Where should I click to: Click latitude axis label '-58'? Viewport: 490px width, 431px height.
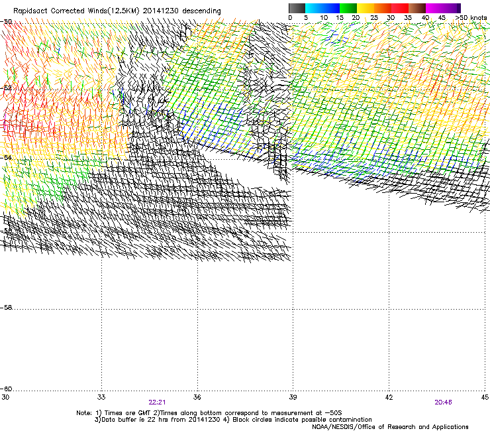tap(6, 308)
